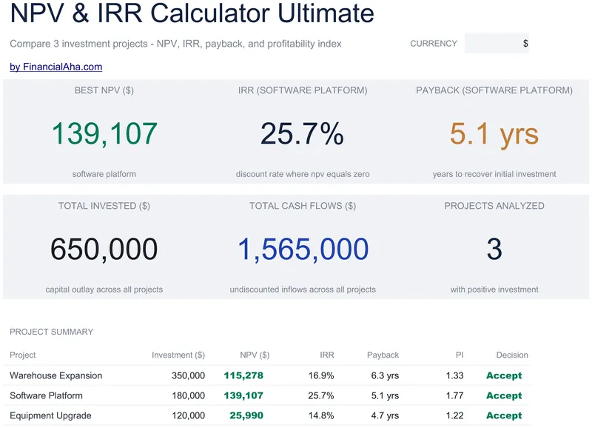Select the Accept decision for Equipment Upgrade
This screenshot has width=592, height=428.
pos(504,415)
